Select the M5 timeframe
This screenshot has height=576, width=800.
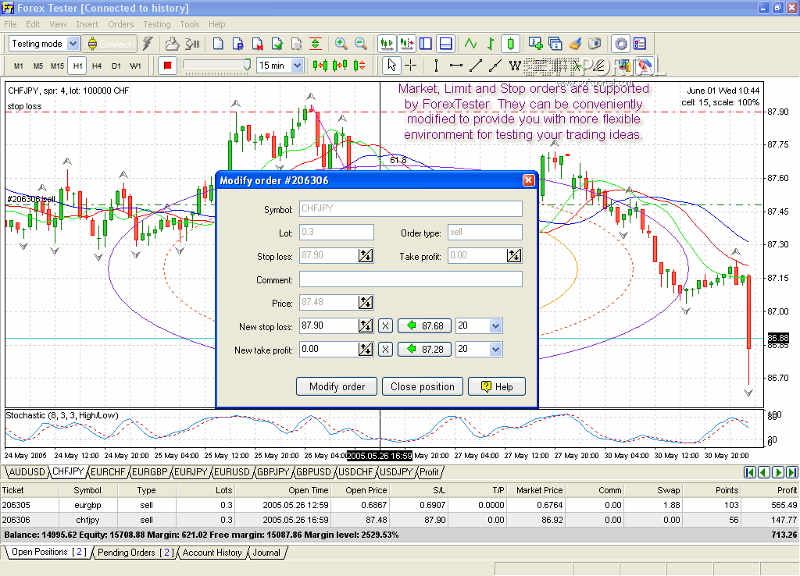click(x=38, y=66)
